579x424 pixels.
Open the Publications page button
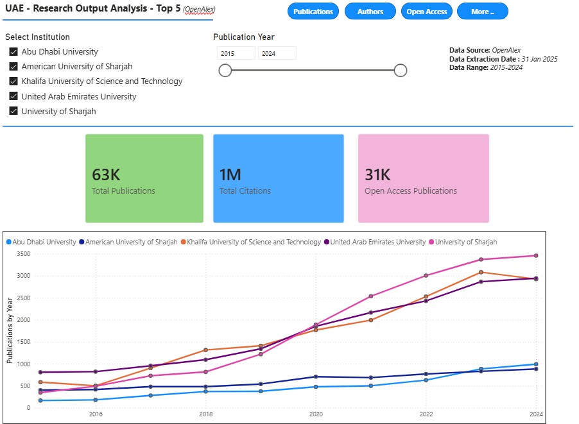click(x=313, y=12)
